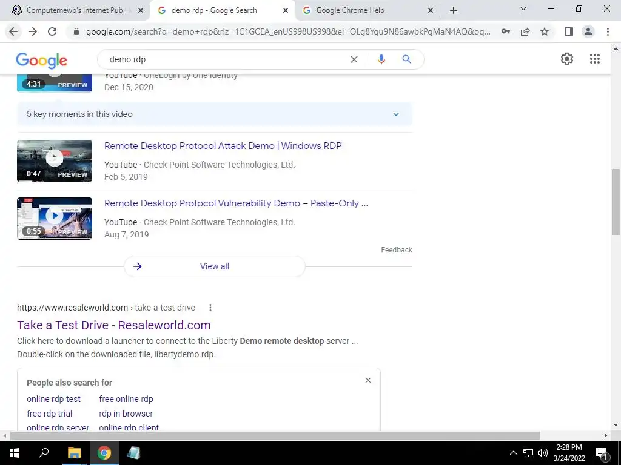The height and width of the screenshot is (465, 621).
Task: Show hidden system tray icons
Action: tap(513, 453)
